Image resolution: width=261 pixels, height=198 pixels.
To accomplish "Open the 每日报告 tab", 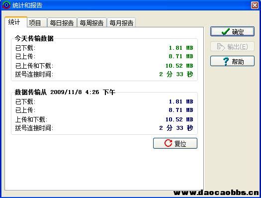I will pos(62,22).
